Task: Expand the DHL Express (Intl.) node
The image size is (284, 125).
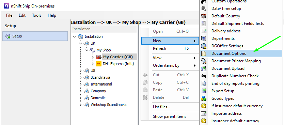Action: point(93,64)
